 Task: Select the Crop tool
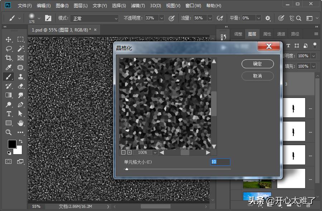8,58
